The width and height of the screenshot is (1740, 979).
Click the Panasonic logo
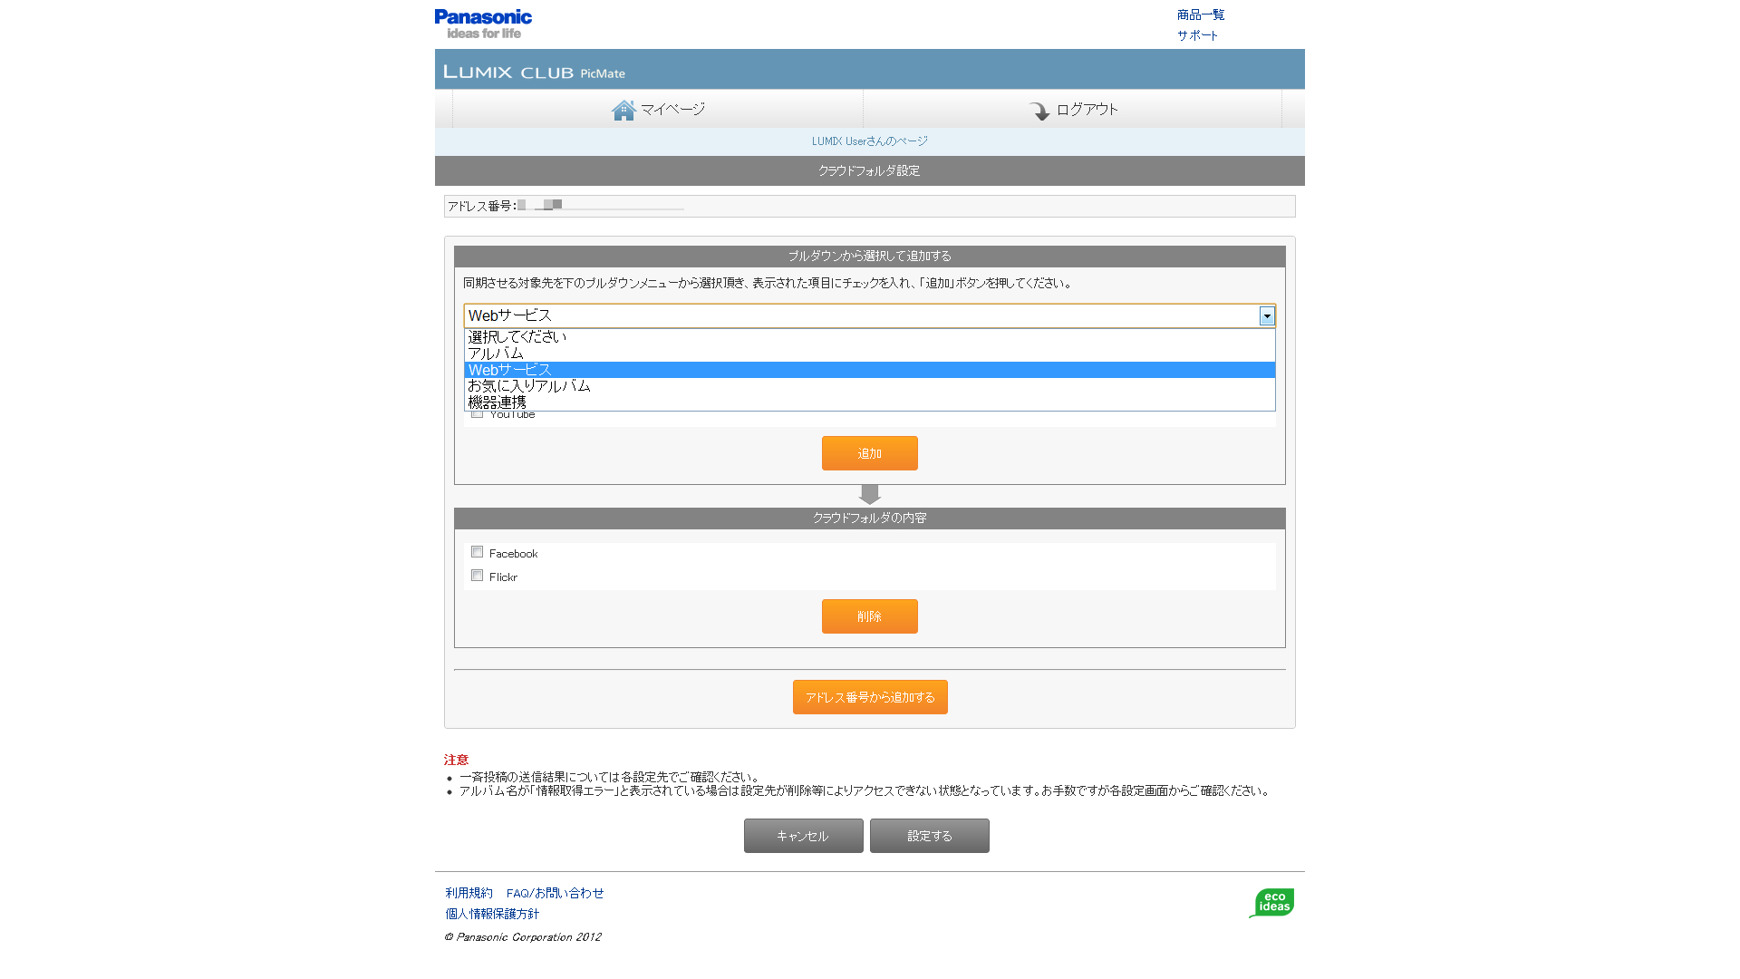point(482,22)
